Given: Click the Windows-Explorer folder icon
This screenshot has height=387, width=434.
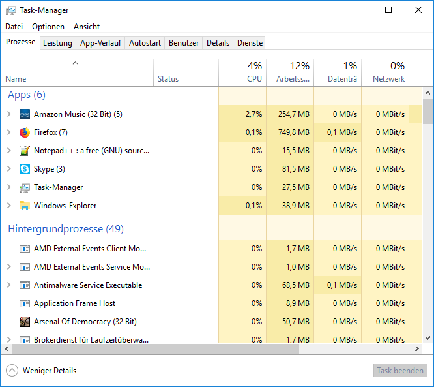Looking at the screenshot, I should (25, 206).
